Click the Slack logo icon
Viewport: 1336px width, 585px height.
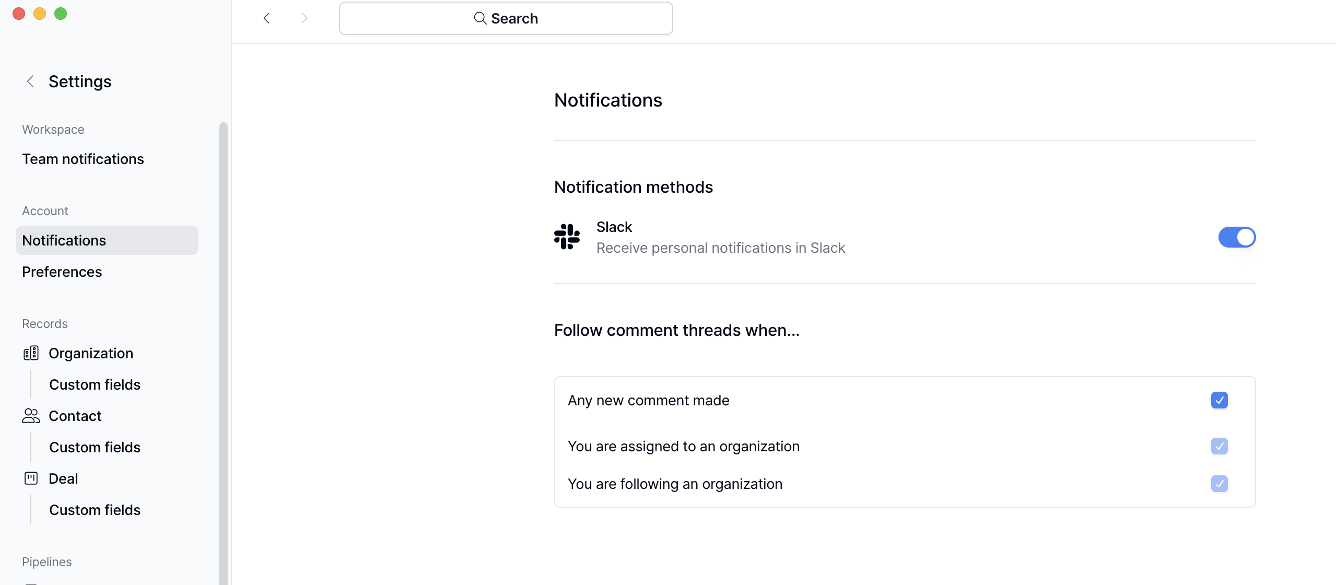(x=567, y=237)
